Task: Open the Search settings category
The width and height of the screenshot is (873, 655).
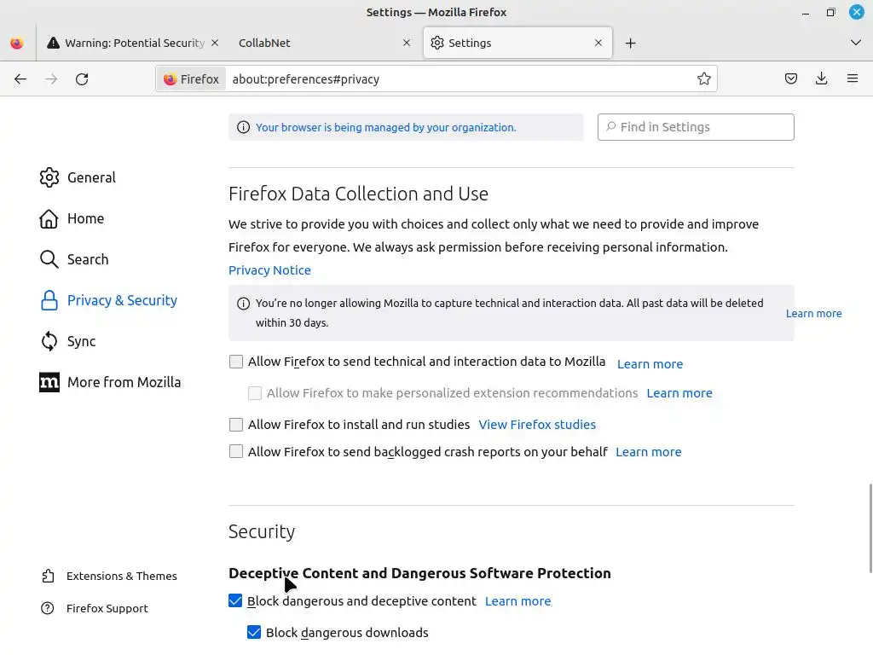Action: click(x=87, y=259)
